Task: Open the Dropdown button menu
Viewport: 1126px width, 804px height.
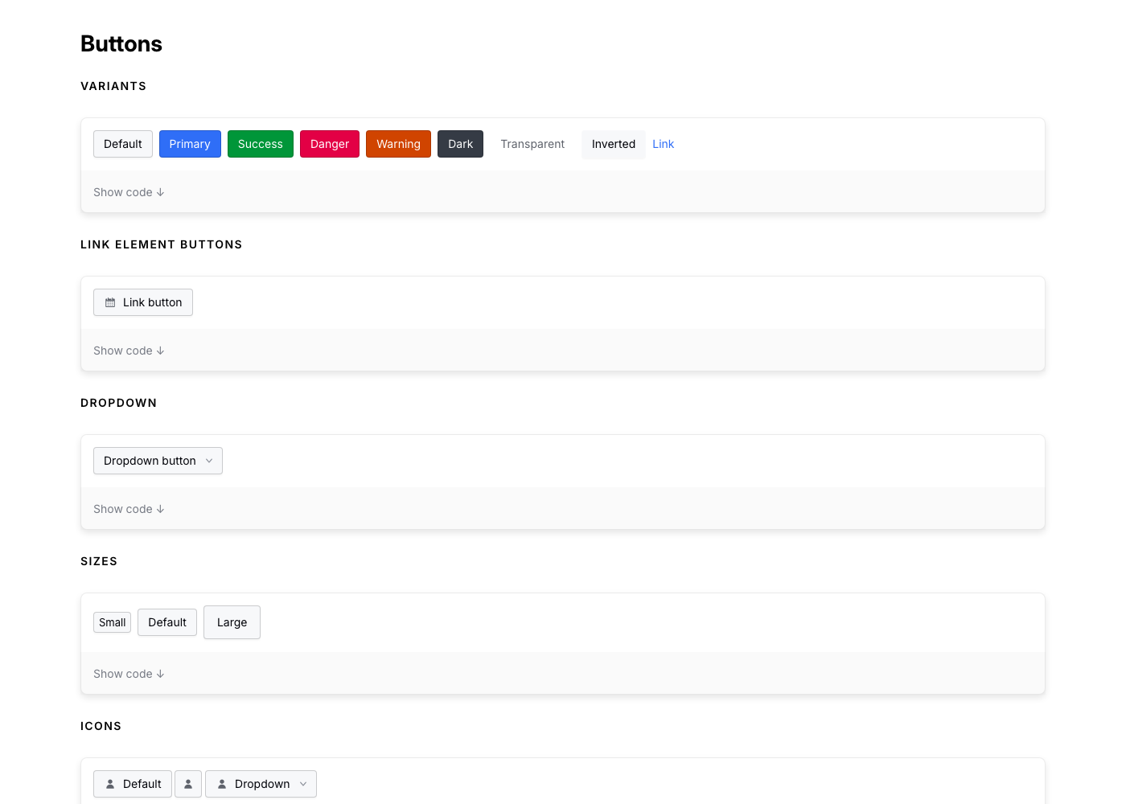Action: pyautogui.click(x=158, y=461)
